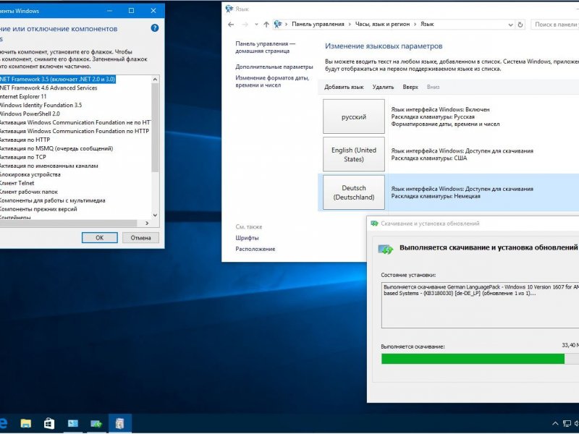This screenshot has width=579, height=434.
Task: Open Изменение форматов даты, времени и чисел link
Action: click(272, 81)
